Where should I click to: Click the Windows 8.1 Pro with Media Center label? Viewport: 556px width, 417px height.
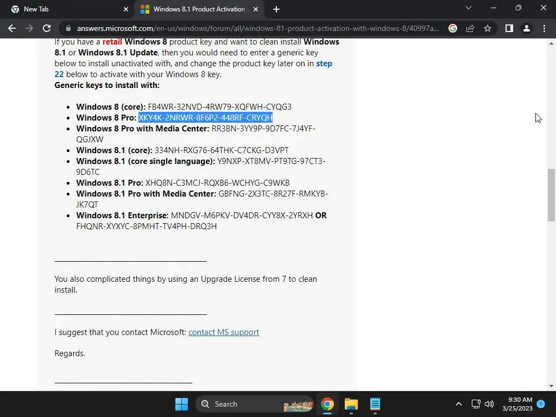pos(146,194)
